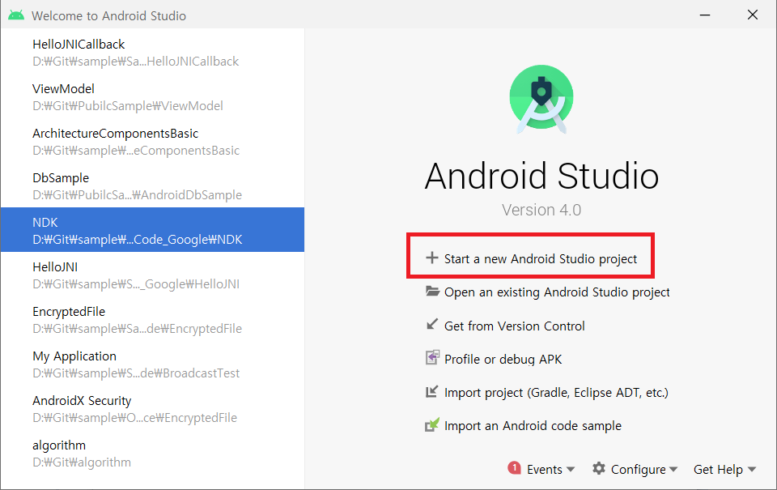The width and height of the screenshot is (777, 490).
Task: Click the Android icon in the title bar
Action: point(16,15)
